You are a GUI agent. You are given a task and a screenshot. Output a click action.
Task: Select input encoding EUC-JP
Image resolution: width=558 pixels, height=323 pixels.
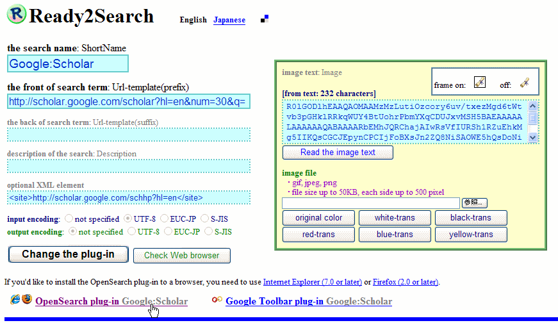click(164, 219)
